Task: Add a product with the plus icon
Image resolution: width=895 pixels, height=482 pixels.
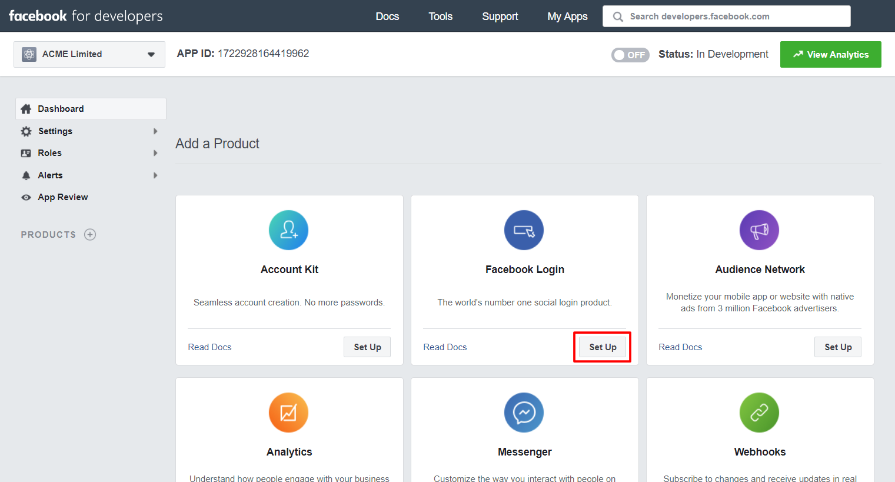Action: click(90, 234)
